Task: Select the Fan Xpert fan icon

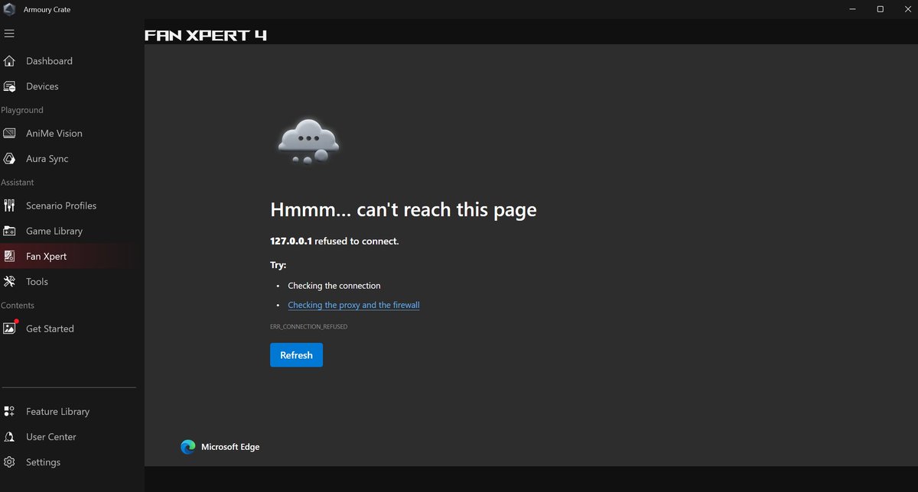Action: click(10, 256)
